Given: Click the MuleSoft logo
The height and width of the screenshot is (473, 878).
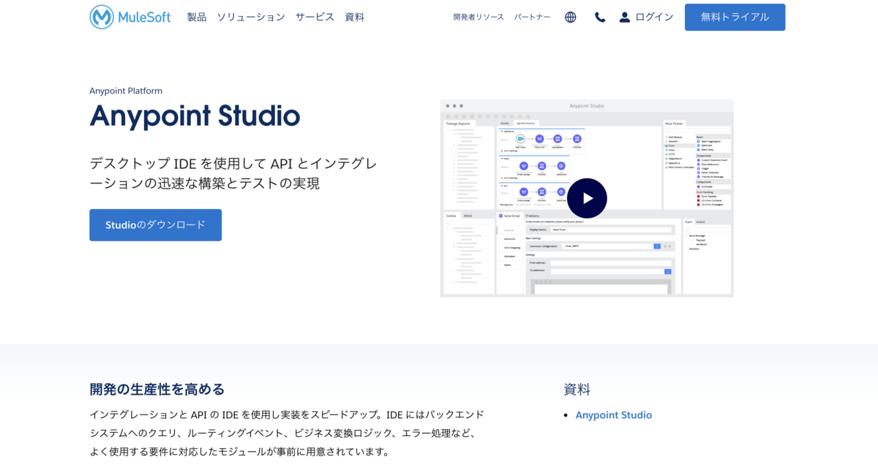Looking at the screenshot, I should click(130, 17).
